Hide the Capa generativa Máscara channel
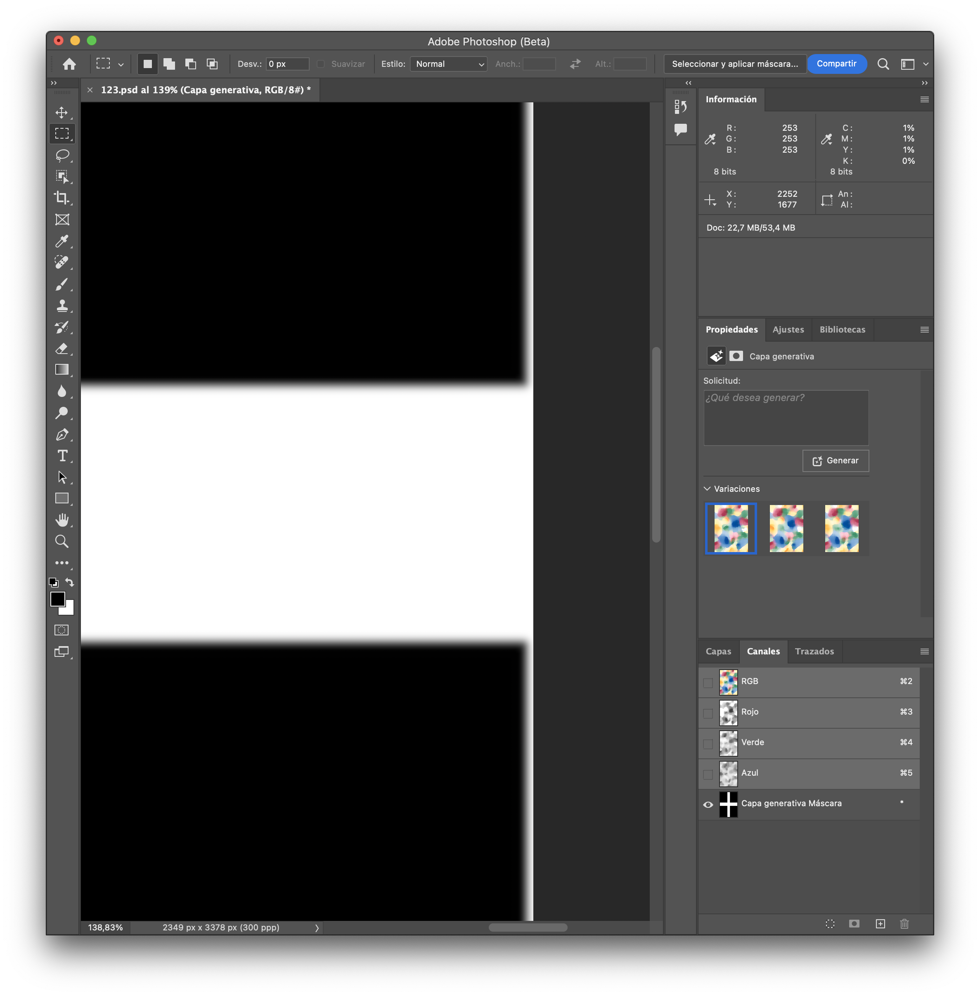 tap(708, 804)
